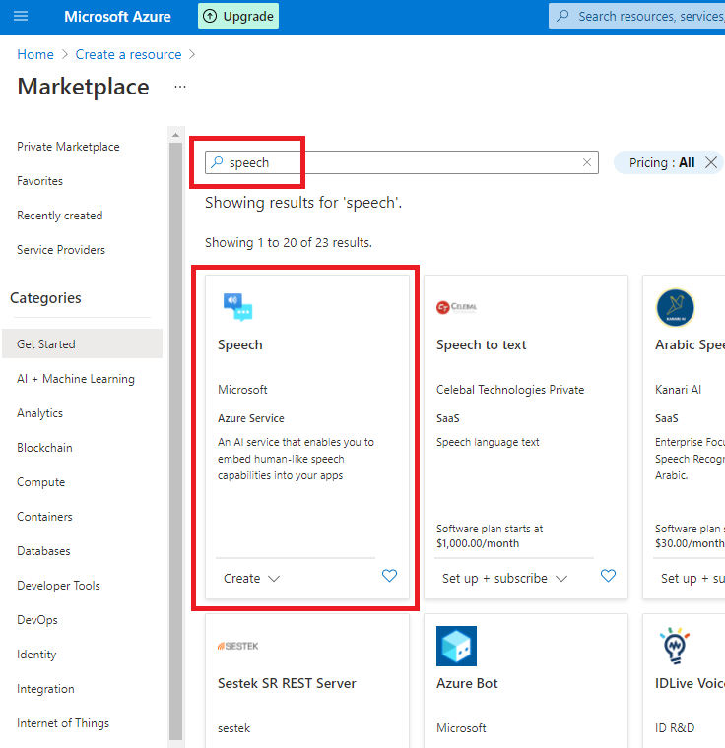This screenshot has width=725, height=748.
Task: Expand the Create dropdown on Speech card
Action: (252, 579)
